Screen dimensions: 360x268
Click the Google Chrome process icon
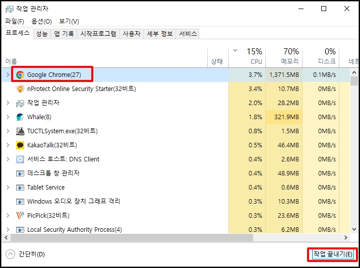click(20, 75)
